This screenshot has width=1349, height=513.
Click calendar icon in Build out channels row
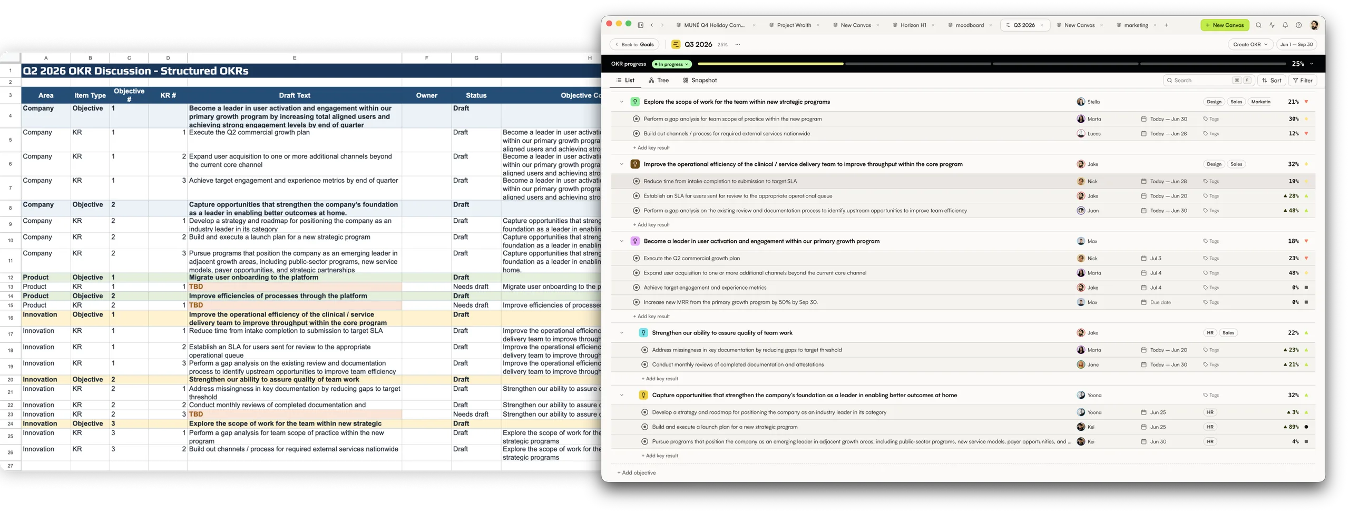(1143, 133)
